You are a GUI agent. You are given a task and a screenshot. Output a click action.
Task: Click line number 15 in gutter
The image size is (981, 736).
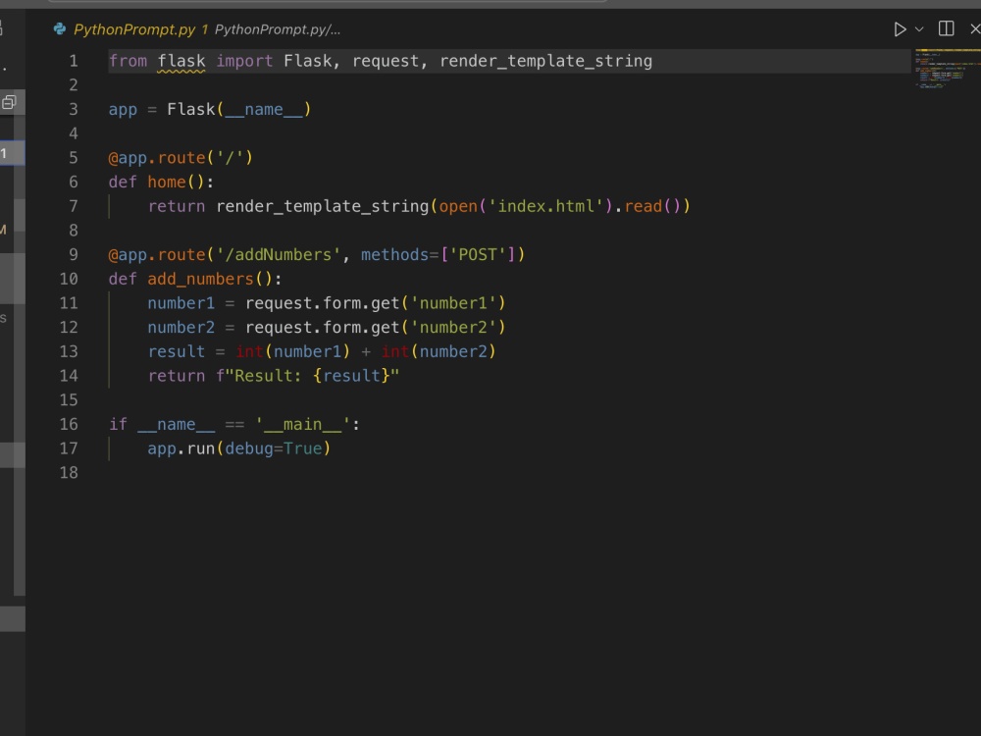[69, 400]
